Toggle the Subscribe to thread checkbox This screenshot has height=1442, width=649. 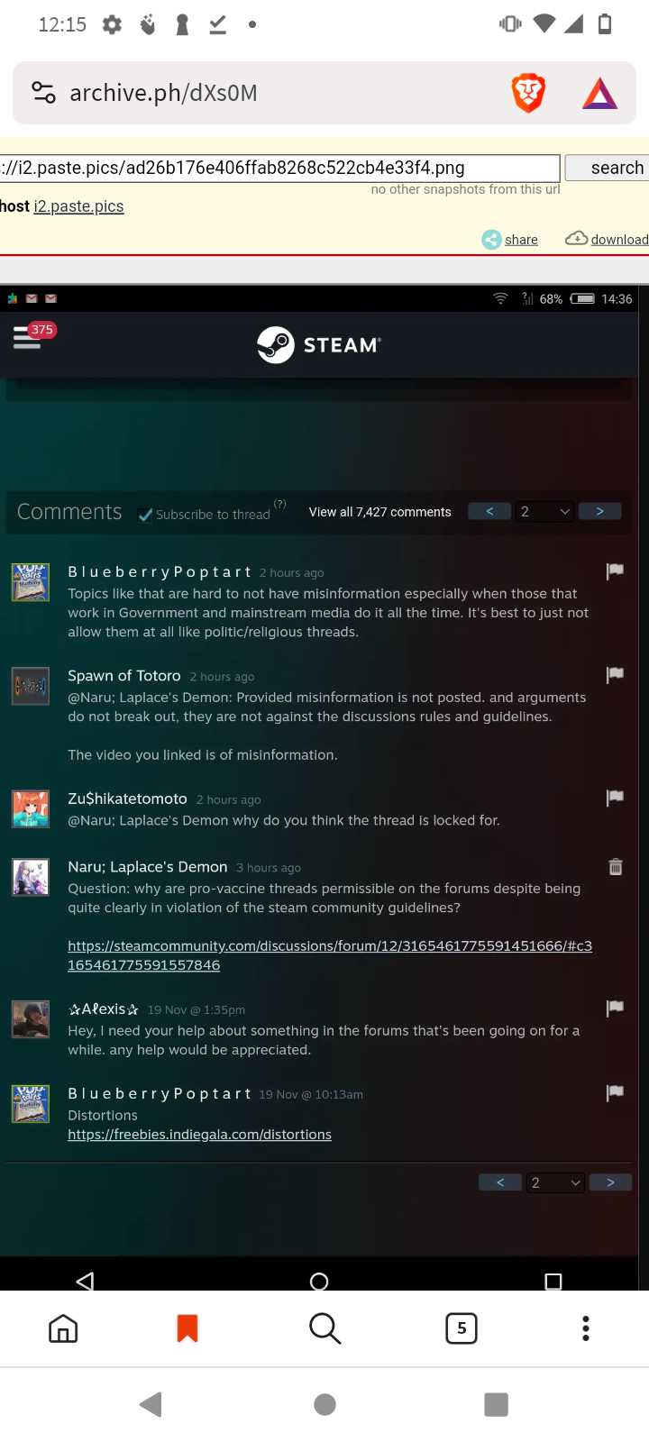coord(144,515)
